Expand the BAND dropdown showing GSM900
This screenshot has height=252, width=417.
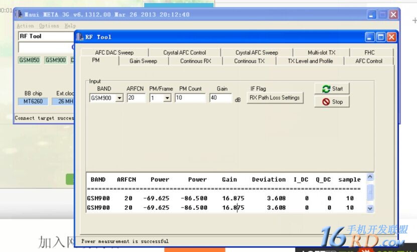click(119, 98)
